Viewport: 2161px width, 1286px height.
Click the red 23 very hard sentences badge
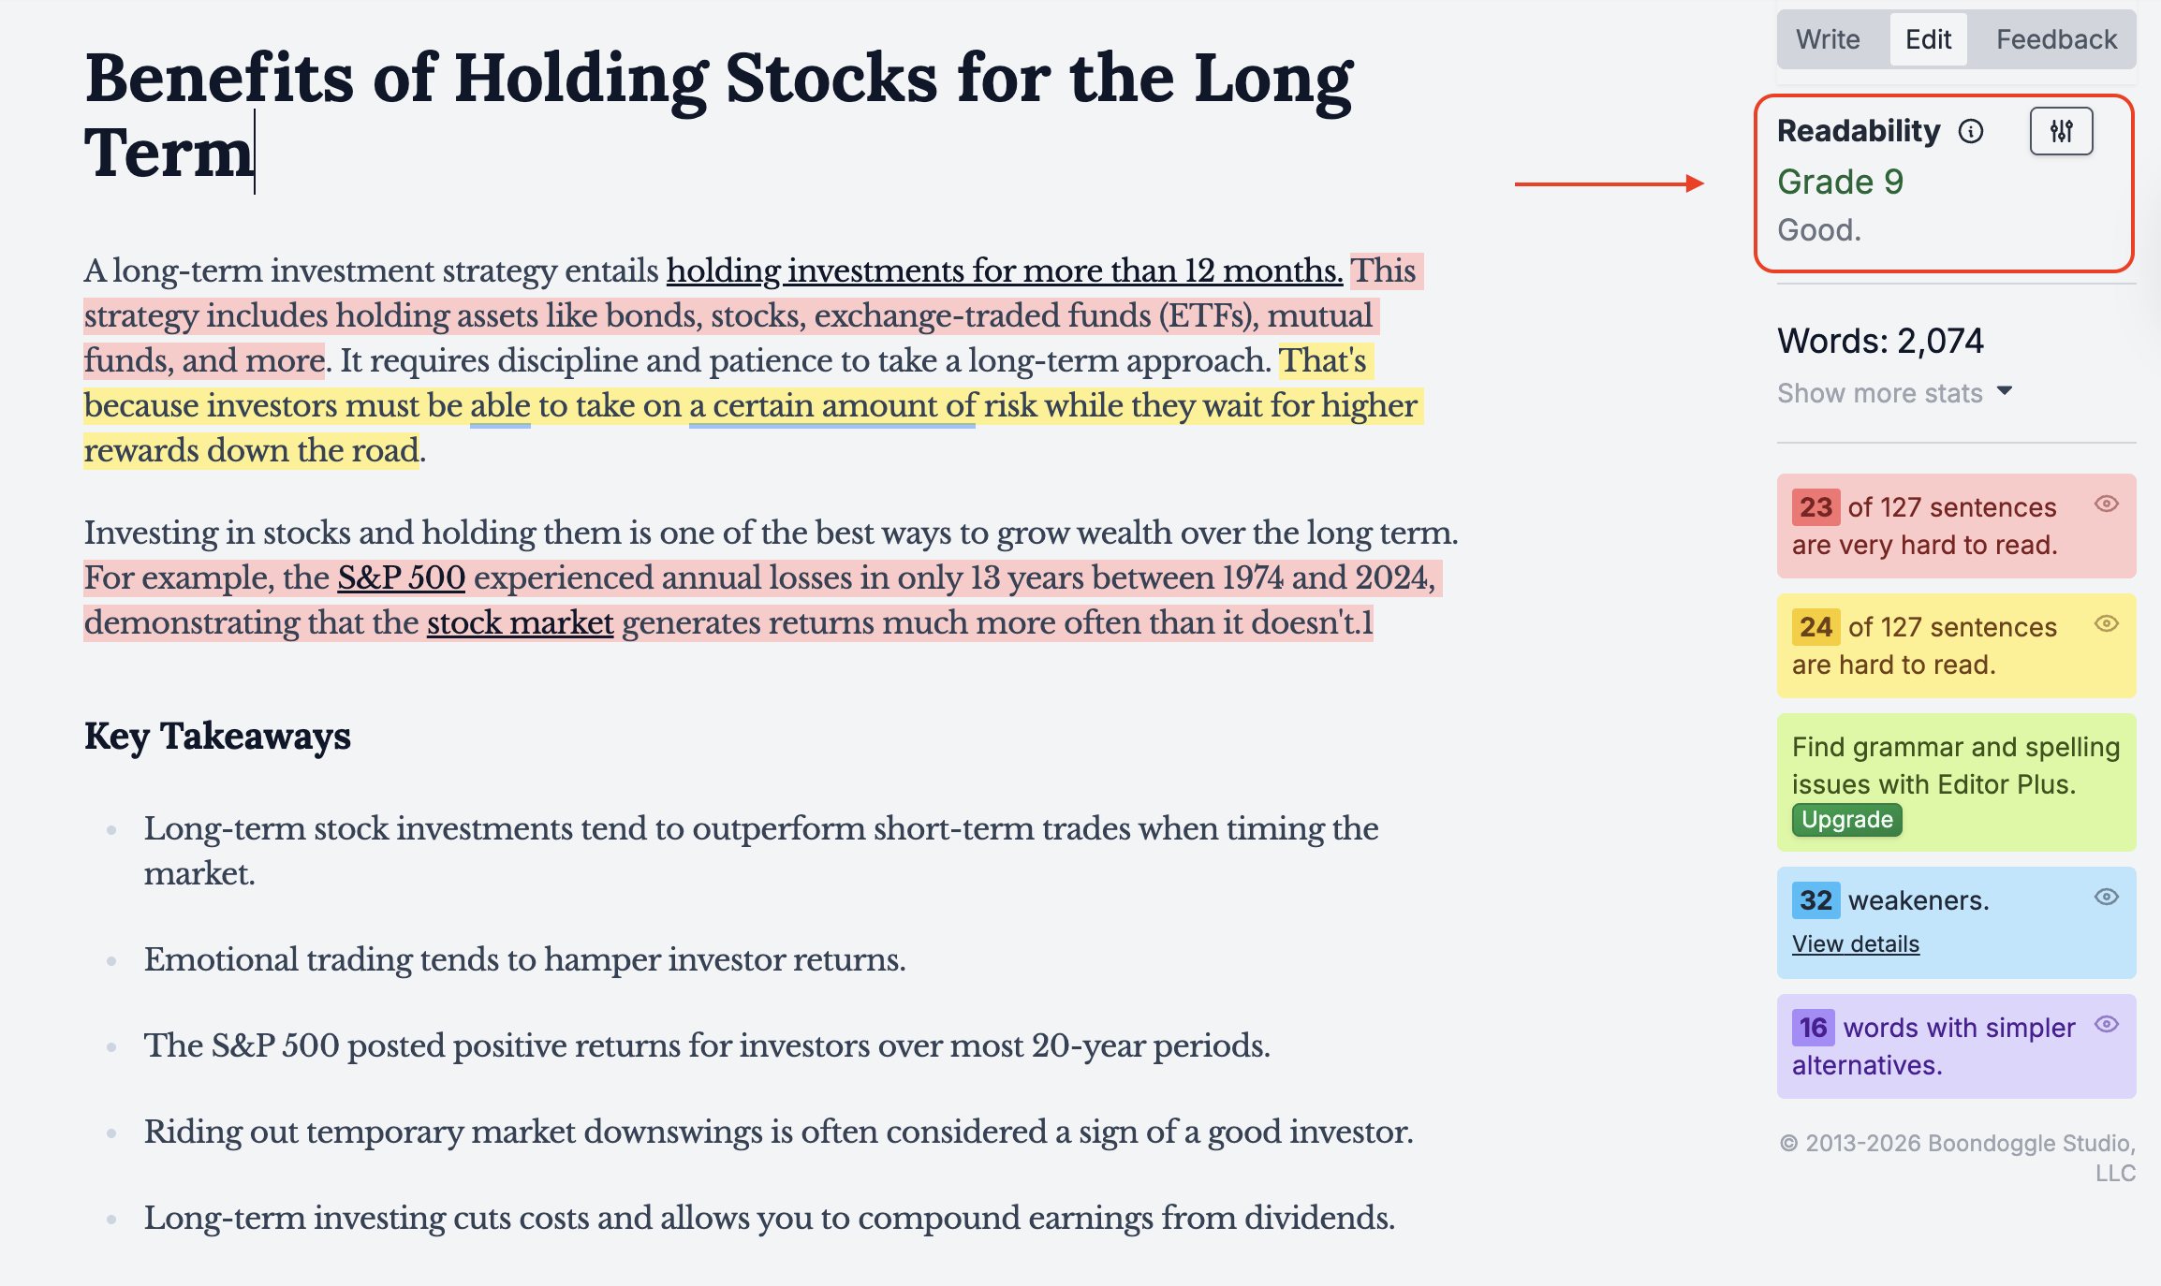[1816, 507]
